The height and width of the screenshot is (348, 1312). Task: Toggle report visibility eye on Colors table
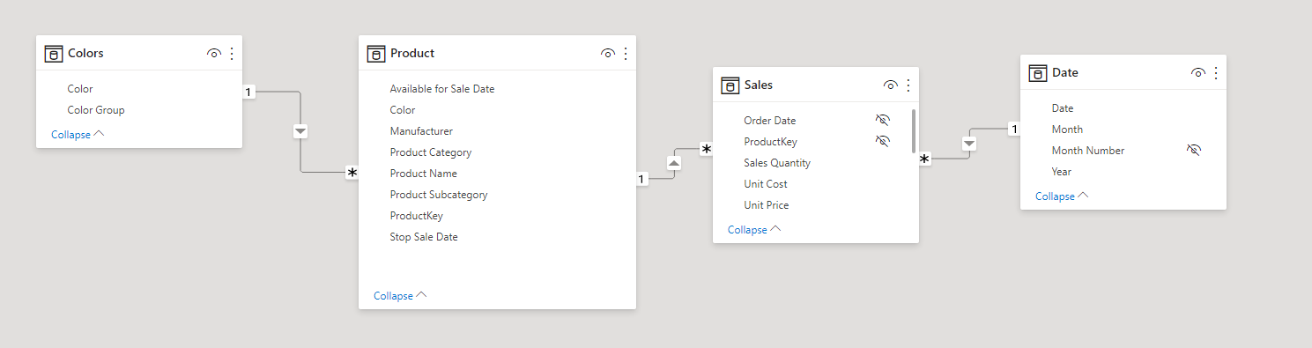(x=213, y=54)
